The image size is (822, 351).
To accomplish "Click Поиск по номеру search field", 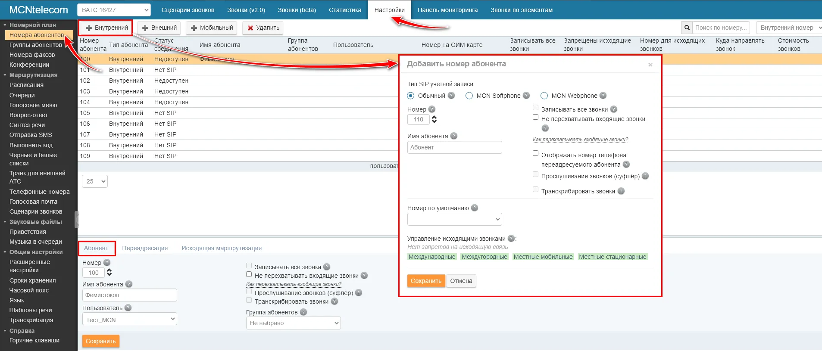I will point(721,28).
